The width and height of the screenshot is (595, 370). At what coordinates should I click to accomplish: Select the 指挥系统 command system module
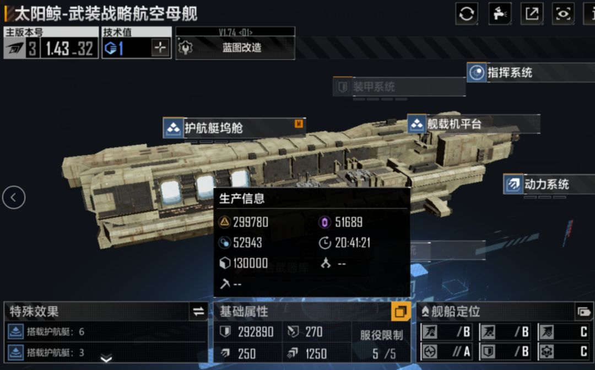[x=531, y=73]
